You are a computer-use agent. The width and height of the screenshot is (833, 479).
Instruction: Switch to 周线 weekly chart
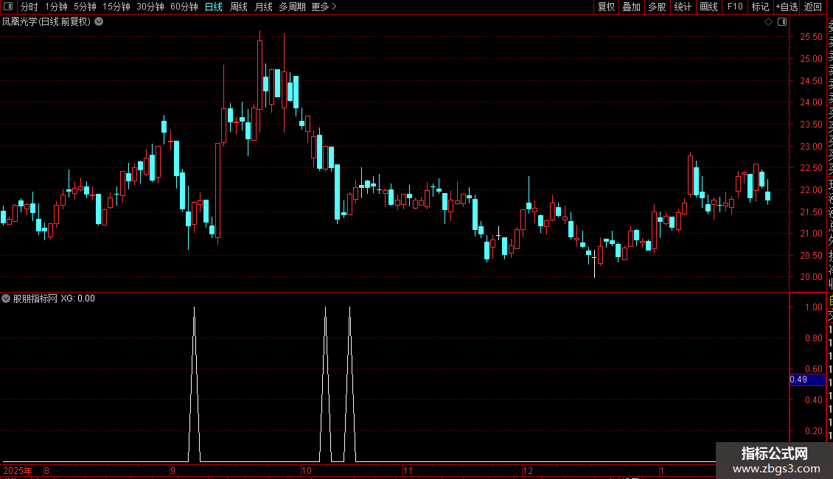[239, 7]
